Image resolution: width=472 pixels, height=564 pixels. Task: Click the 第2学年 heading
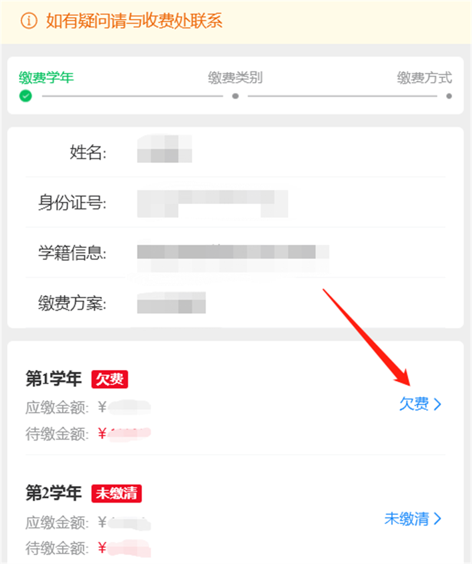(54, 493)
